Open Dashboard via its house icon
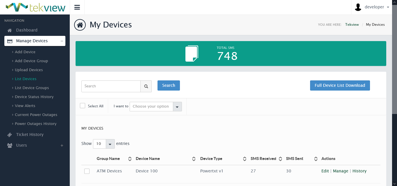The image size is (397, 186). (10, 30)
